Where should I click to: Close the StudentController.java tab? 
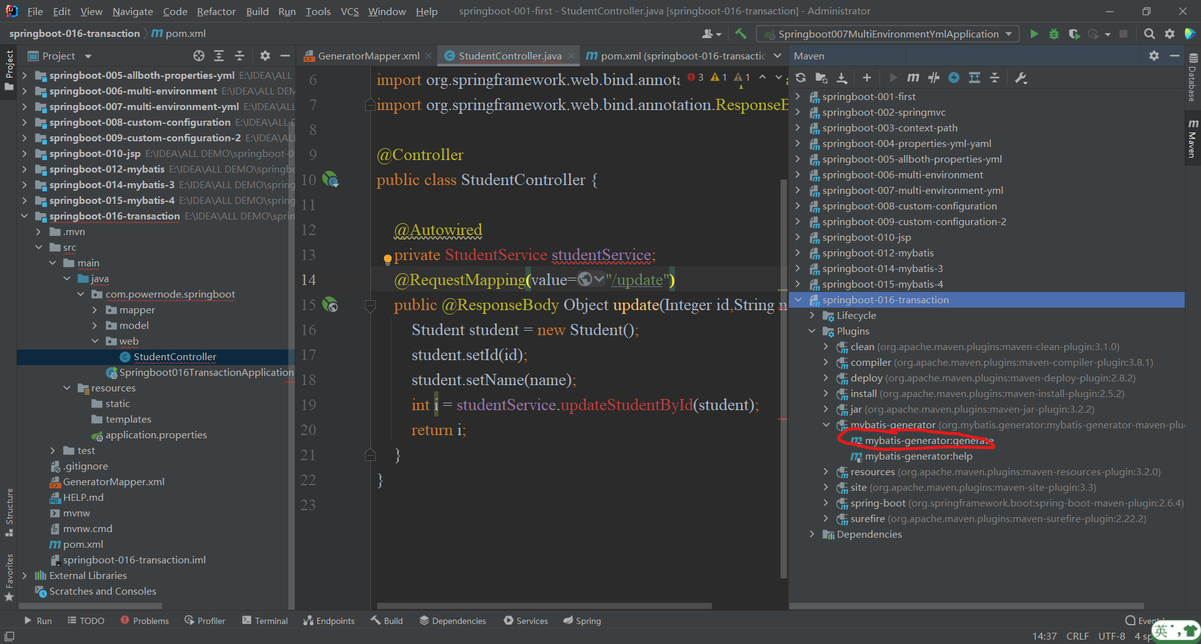[x=570, y=56]
